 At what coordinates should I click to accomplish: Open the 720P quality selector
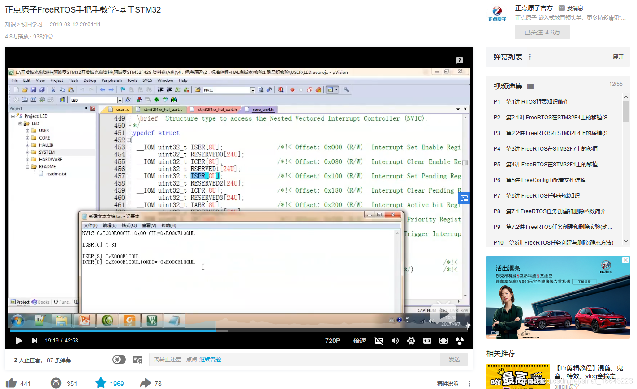click(x=332, y=341)
